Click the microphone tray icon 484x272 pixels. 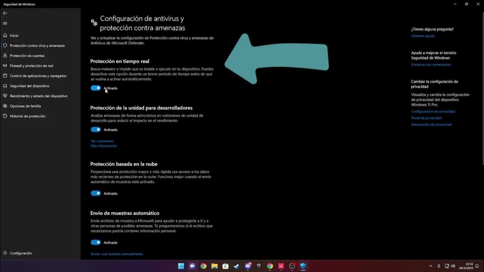(x=439, y=266)
